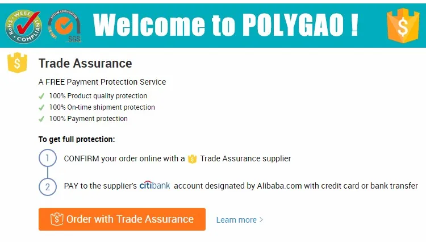
Task: Click the orange SGS certification badge
Action: click(x=64, y=26)
